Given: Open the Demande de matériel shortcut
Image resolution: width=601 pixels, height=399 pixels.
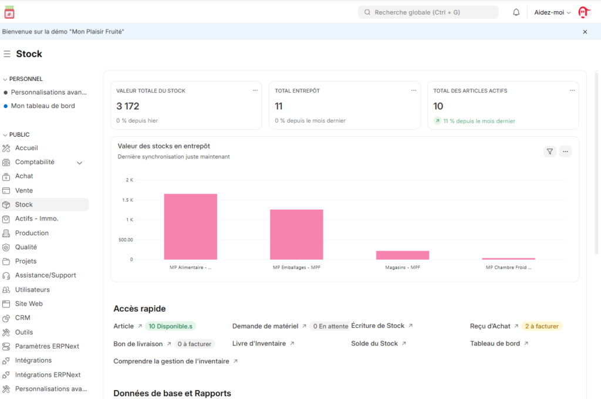Looking at the screenshot, I should [265, 326].
